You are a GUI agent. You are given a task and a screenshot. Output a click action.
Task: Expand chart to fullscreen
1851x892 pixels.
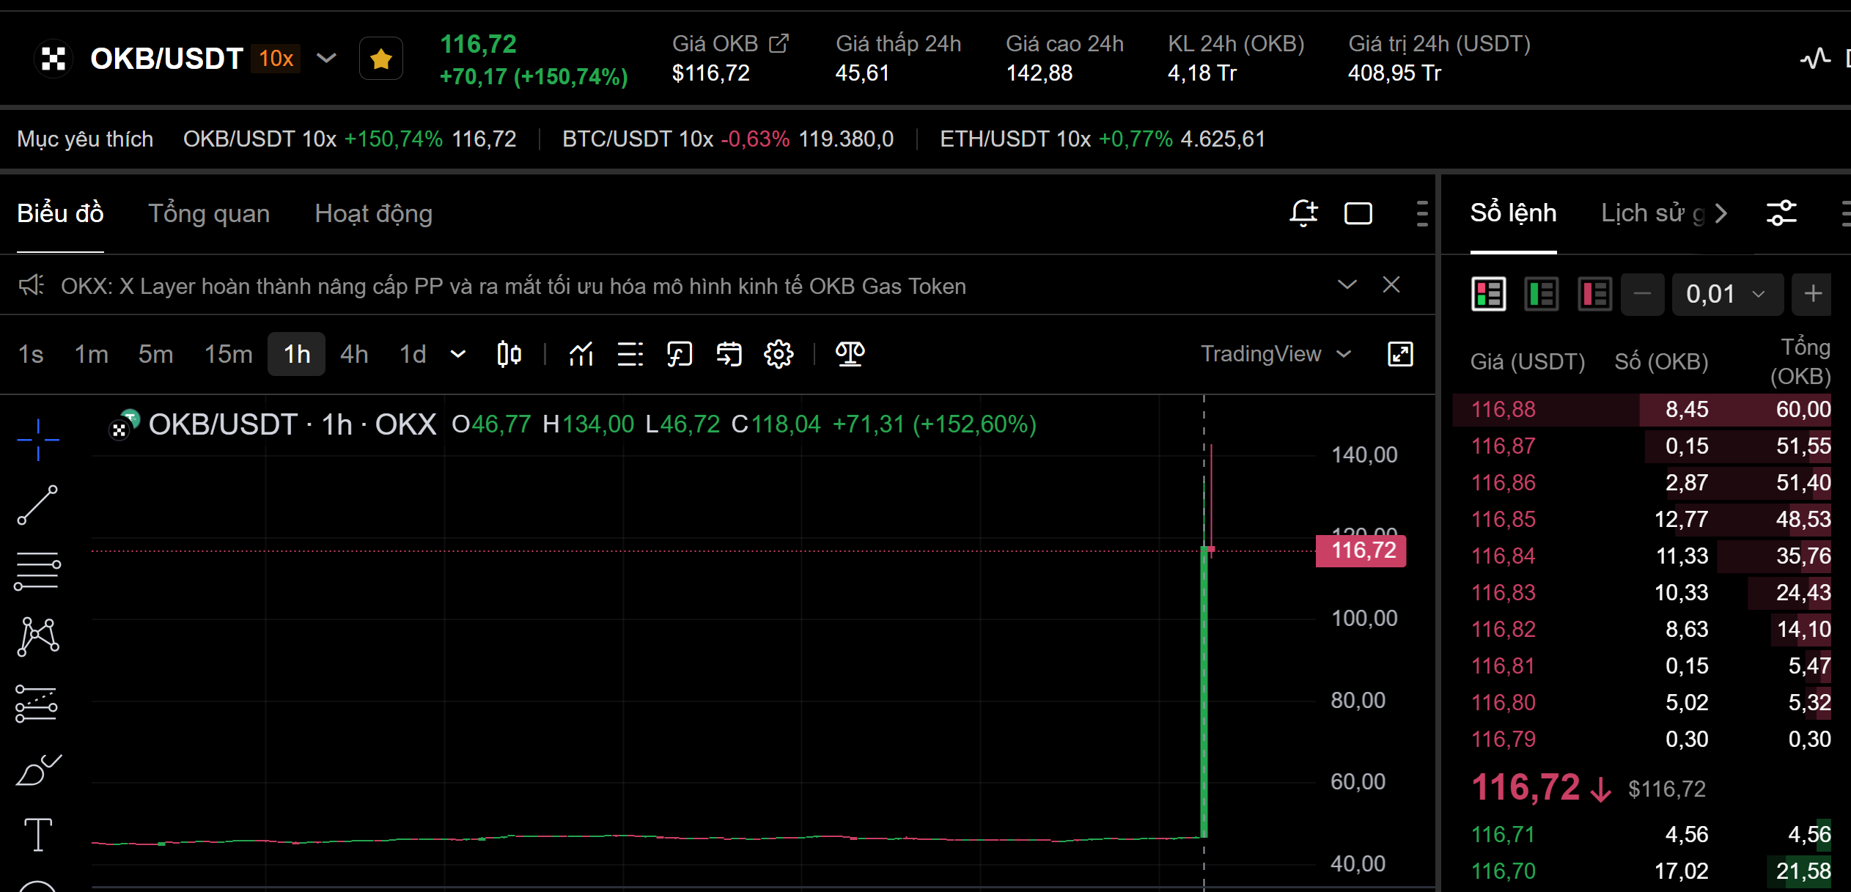pyautogui.click(x=1400, y=354)
